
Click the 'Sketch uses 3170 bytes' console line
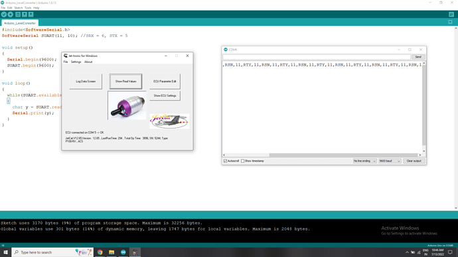pos(102,223)
